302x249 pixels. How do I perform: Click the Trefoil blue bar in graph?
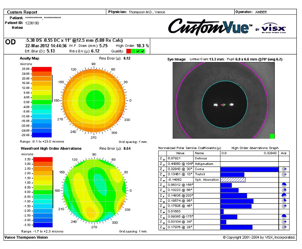[232, 175]
